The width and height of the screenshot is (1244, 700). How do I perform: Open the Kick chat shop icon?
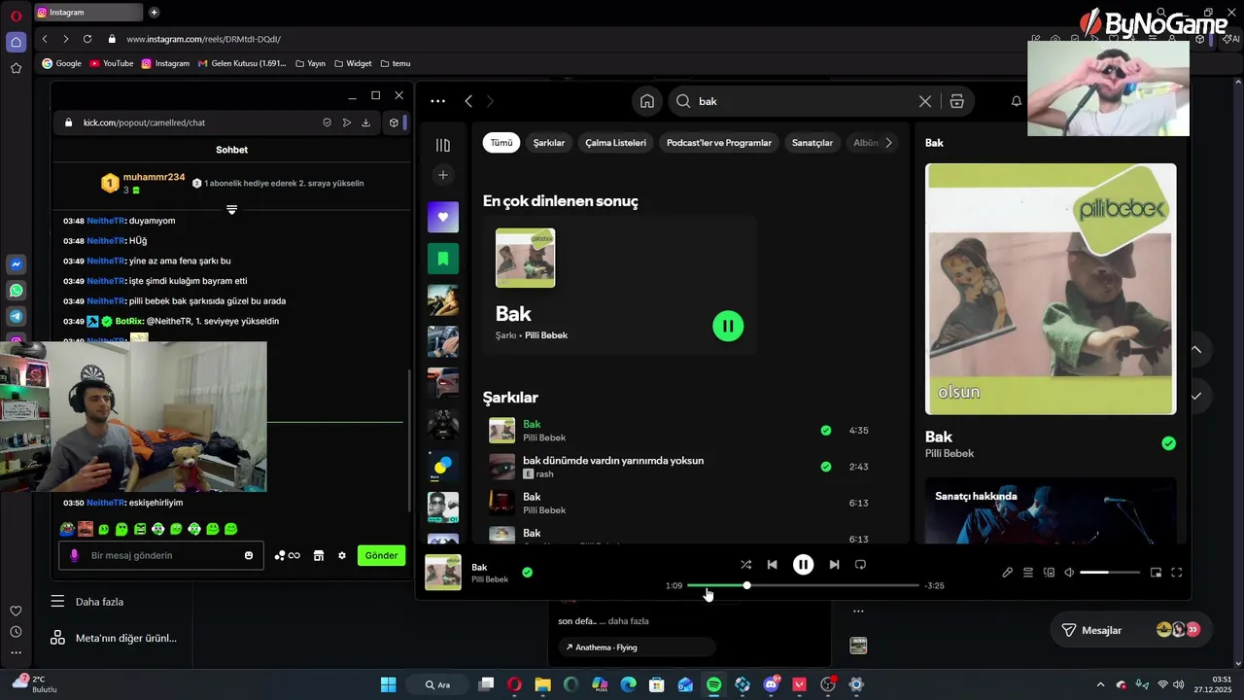tap(318, 556)
